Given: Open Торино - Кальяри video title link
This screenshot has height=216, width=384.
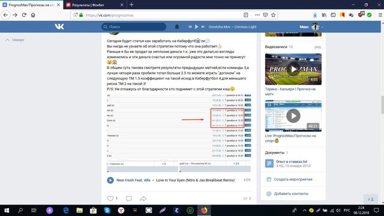Looking at the screenshot, I should pos(290,92).
